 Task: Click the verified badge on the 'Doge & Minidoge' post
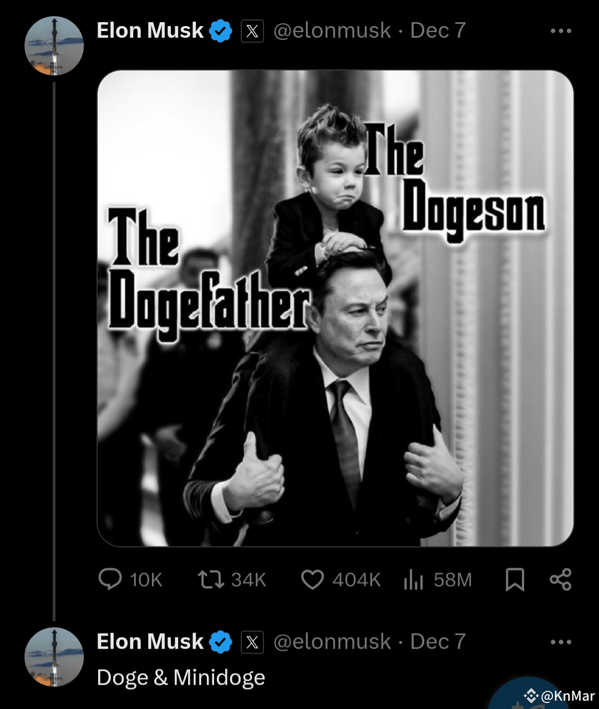pos(221,642)
